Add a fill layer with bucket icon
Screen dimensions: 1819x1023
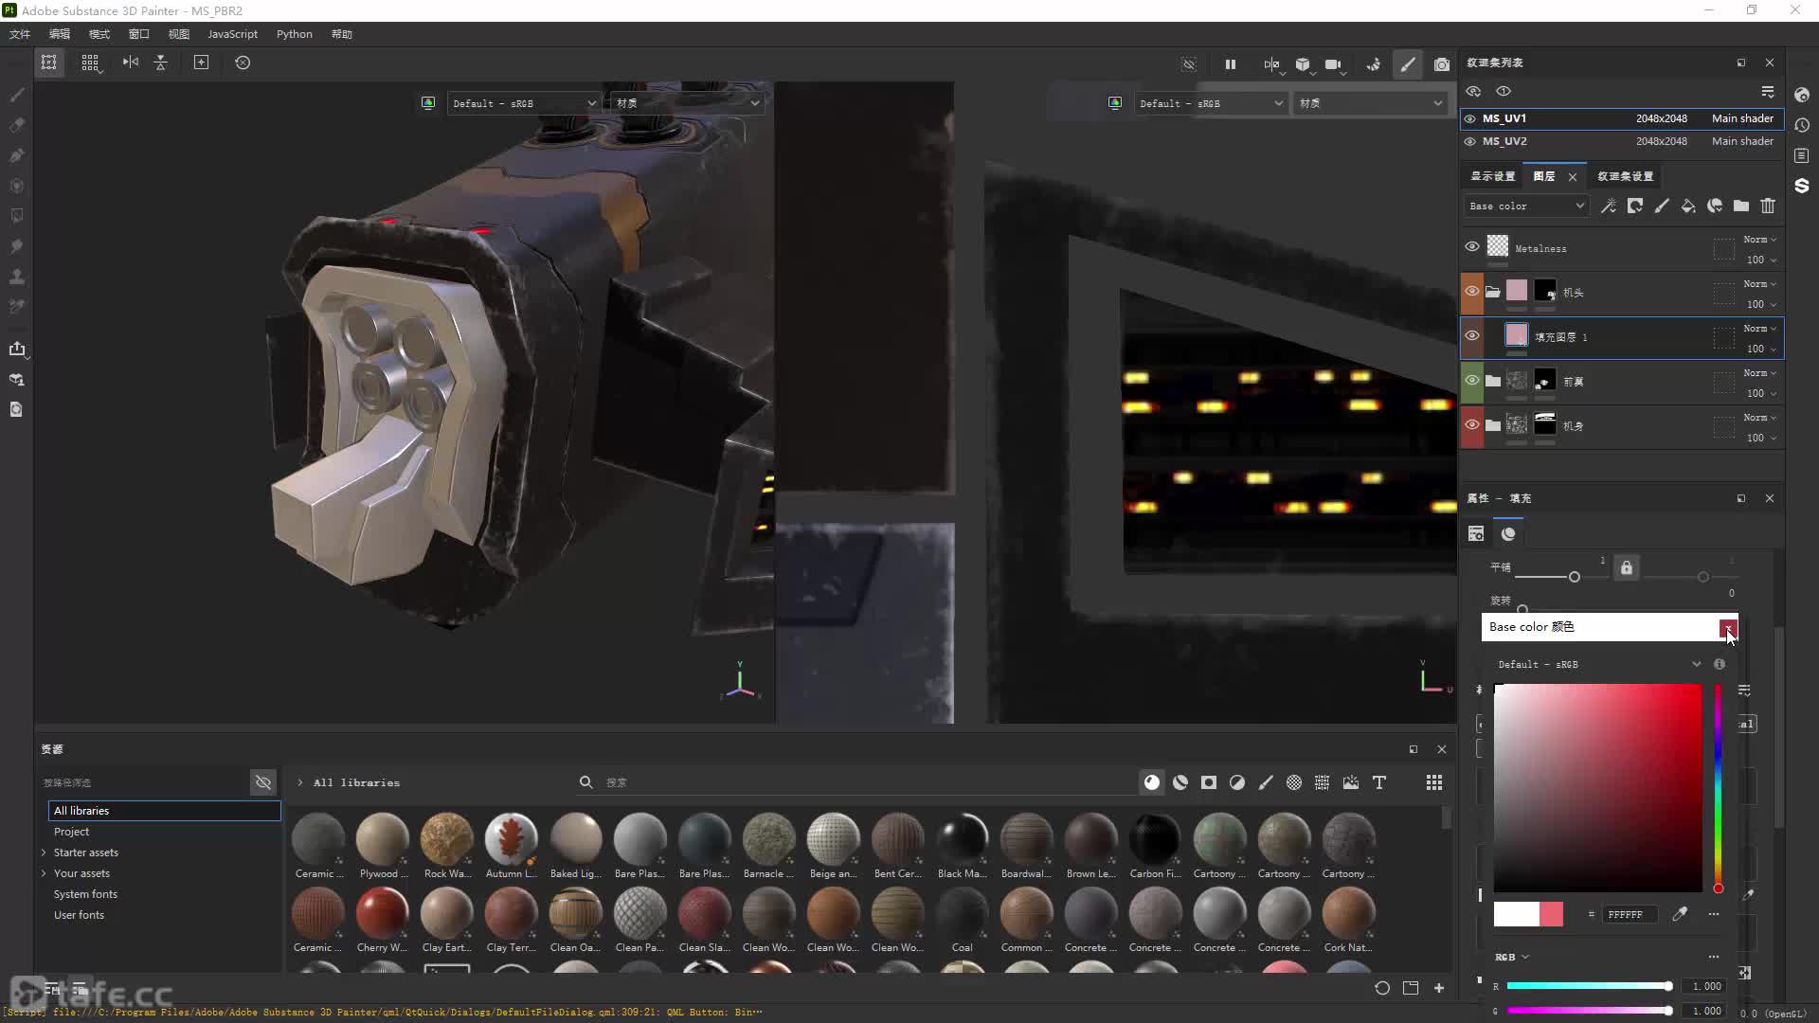1688,206
